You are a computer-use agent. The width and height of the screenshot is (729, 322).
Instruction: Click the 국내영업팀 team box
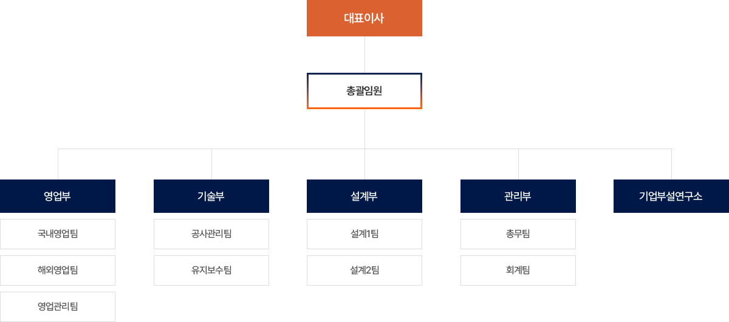pyautogui.click(x=58, y=234)
